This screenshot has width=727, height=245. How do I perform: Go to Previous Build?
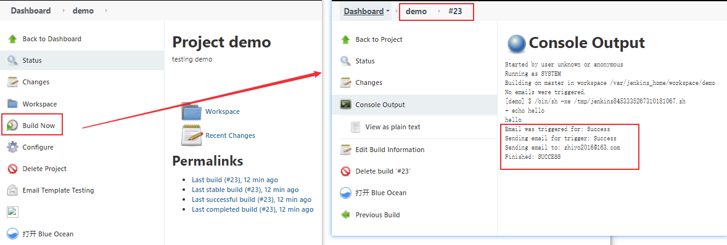(378, 215)
